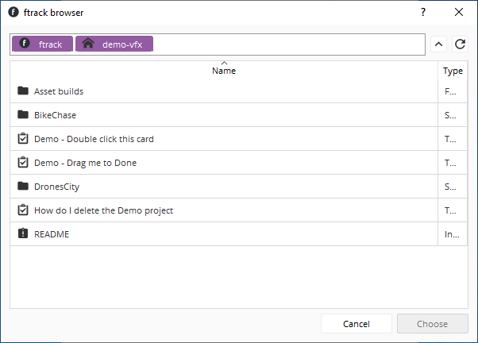This screenshot has height=343, width=478.
Task: Click the ftrack logo in title bar
Action: click(13, 12)
